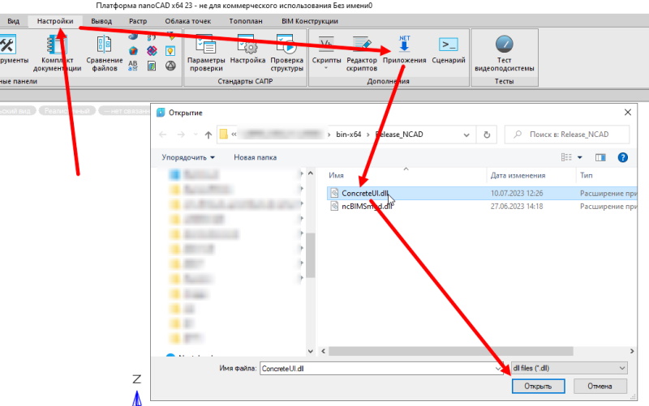Open the dll files type filter
Image resolution: width=649 pixels, height=406 pixels.
tap(569, 368)
